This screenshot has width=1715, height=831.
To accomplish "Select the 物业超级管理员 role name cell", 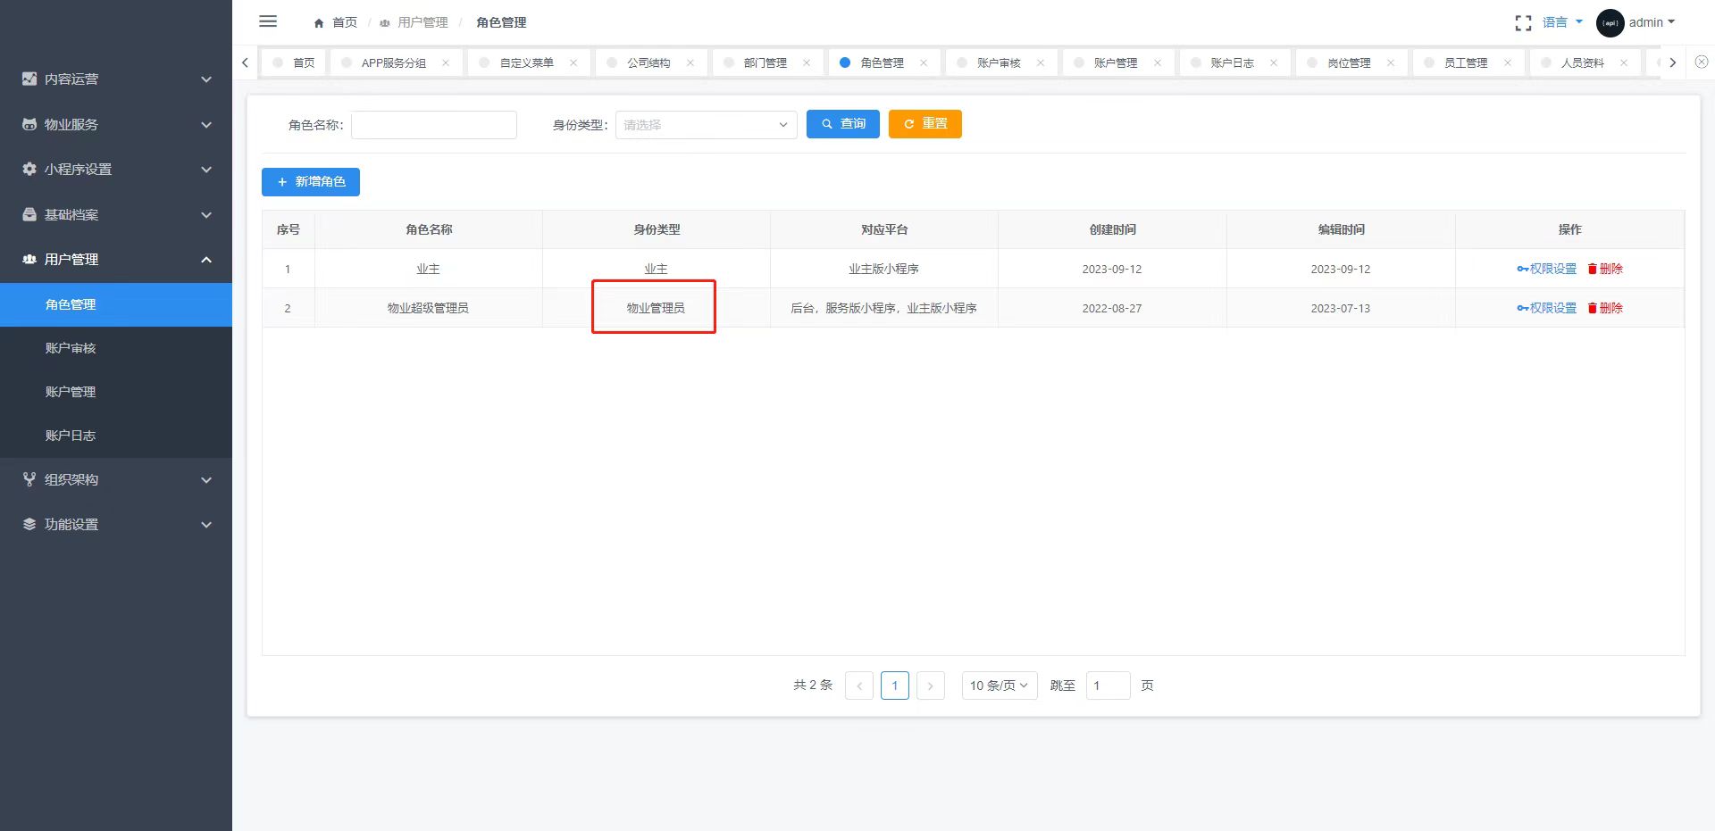I will click(x=428, y=308).
